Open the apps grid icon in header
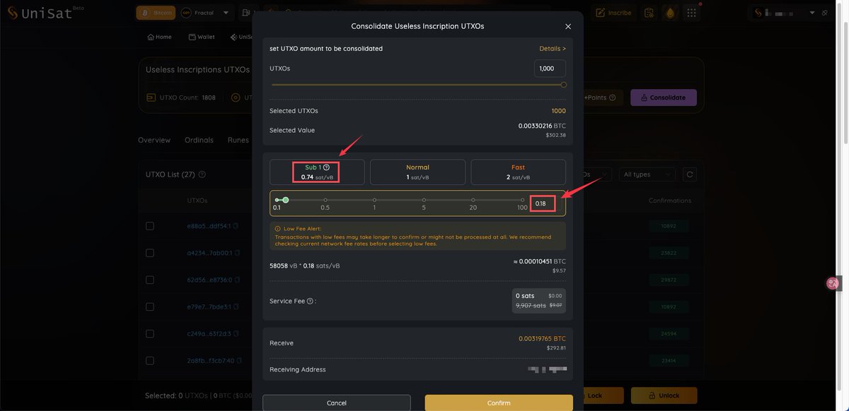The width and height of the screenshot is (849, 411). (x=691, y=13)
